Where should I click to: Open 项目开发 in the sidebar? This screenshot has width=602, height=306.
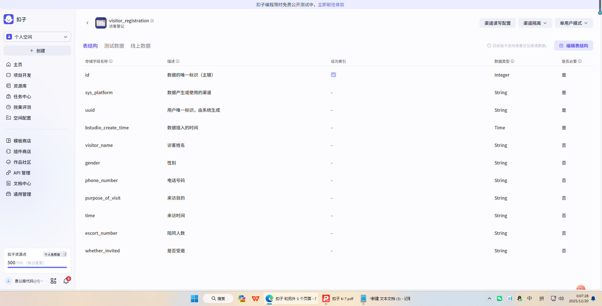point(22,75)
